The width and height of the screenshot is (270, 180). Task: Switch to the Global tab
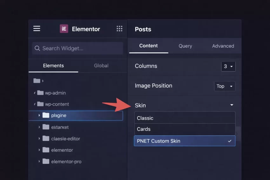pos(101,66)
